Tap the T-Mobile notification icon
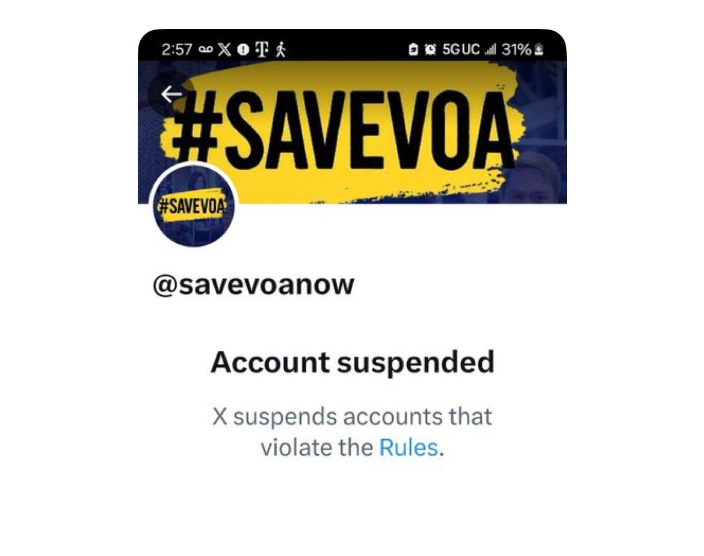704x556 pixels. (263, 49)
